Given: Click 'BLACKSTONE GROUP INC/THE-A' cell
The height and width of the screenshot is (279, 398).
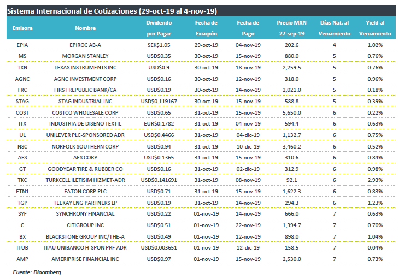Looking at the screenshot, I should coord(85,236).
